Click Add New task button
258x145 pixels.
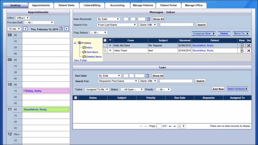(218, 89)
